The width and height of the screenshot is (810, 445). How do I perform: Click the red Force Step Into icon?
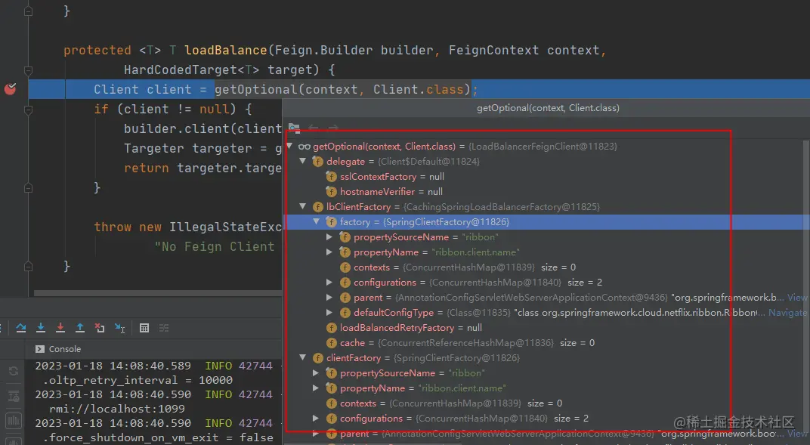(60, 328)
